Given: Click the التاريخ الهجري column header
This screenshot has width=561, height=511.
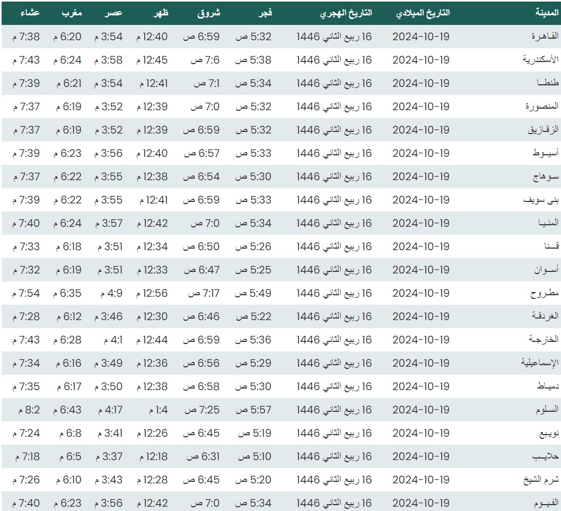Looking at the screenshot, I should 346,13.
